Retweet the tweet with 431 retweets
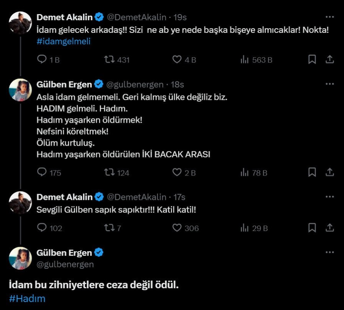Image resolution: width=344 pixels, height=310 pixels. coord(109,60)
